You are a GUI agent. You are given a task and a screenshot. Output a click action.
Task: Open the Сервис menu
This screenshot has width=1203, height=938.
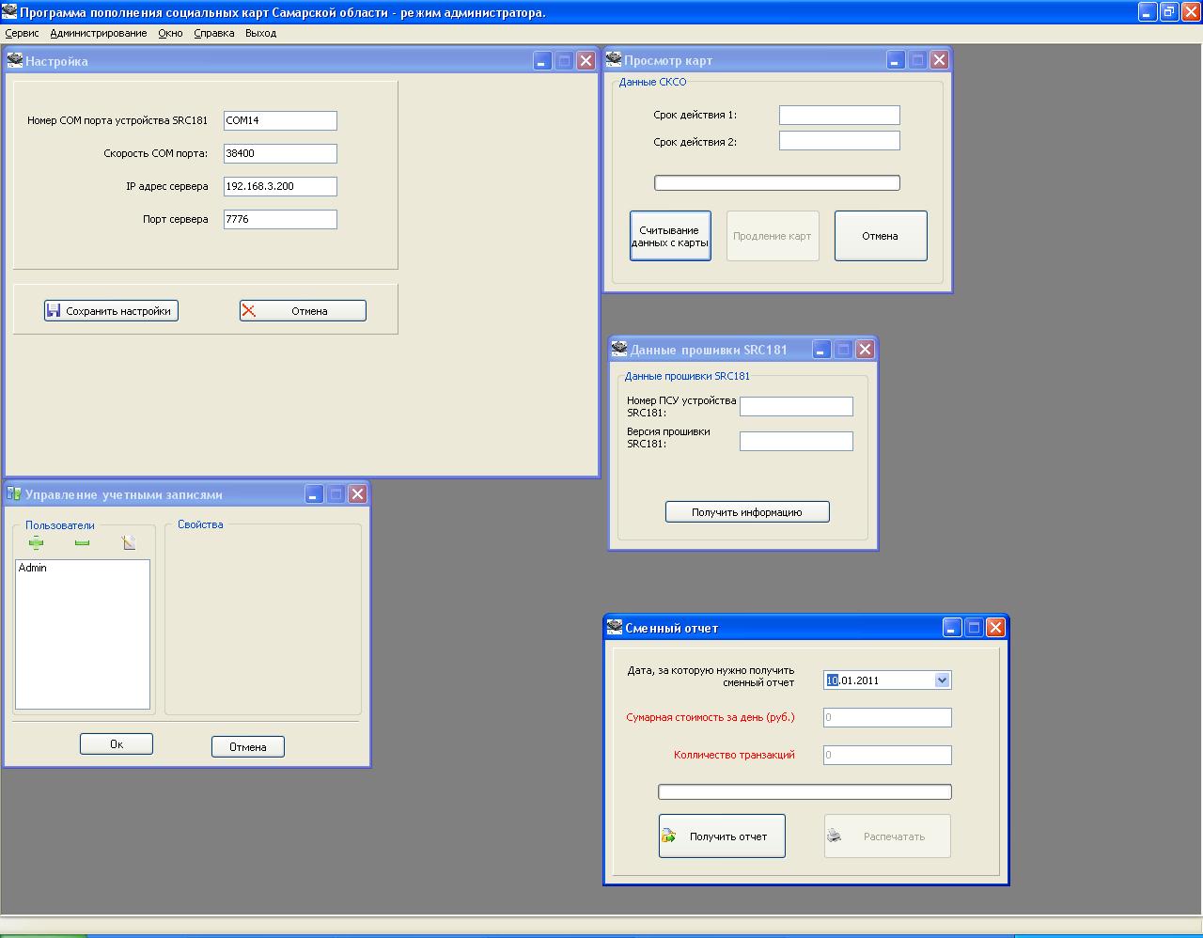pos(22,33)
